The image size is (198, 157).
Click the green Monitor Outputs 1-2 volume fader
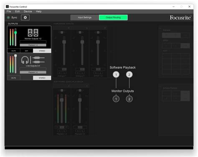click(15, 32)
